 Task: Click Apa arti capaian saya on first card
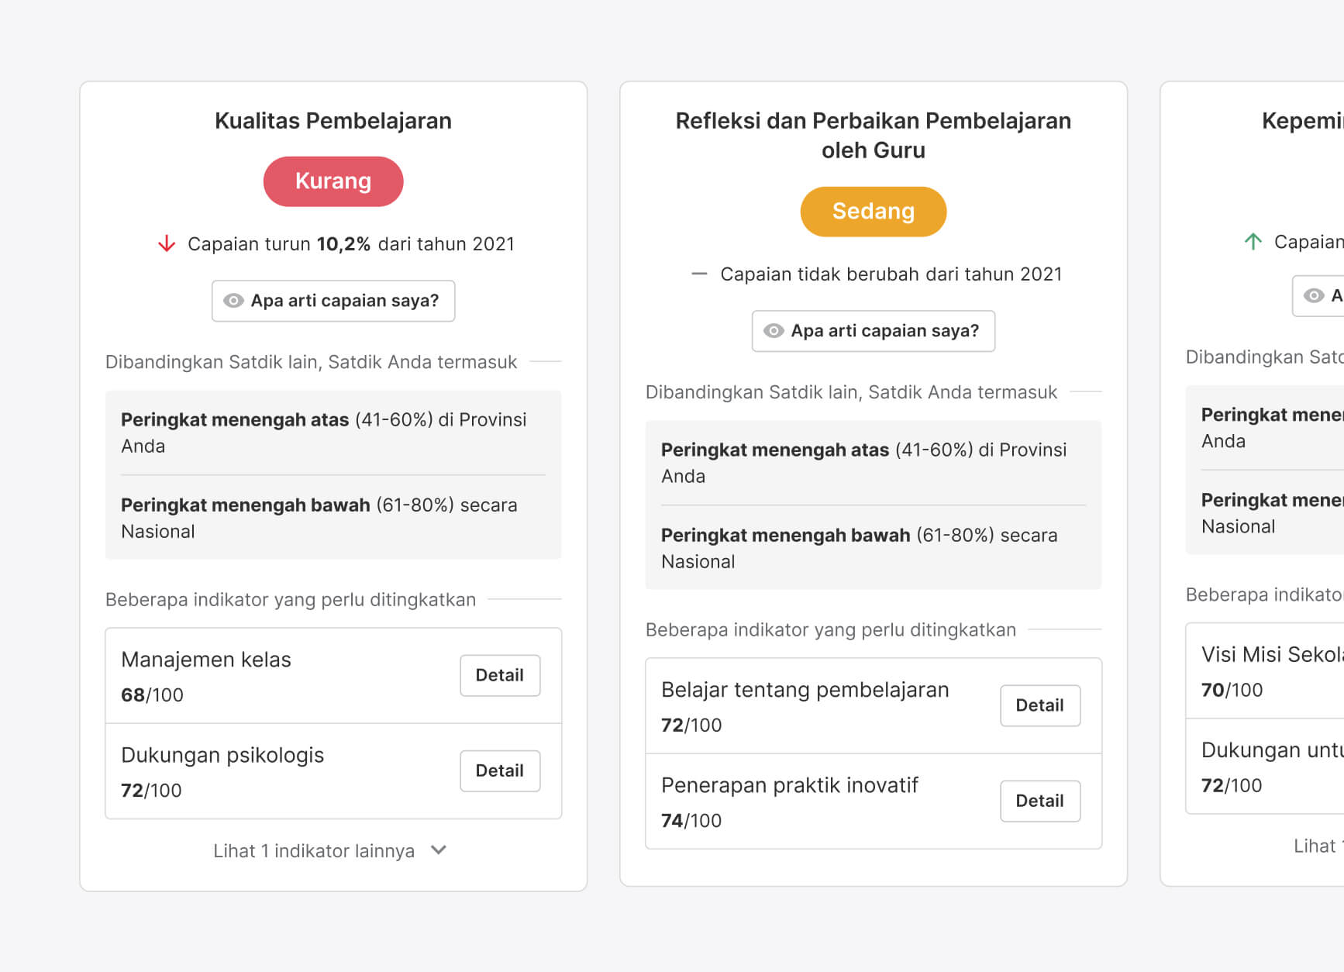pos(333,301)
